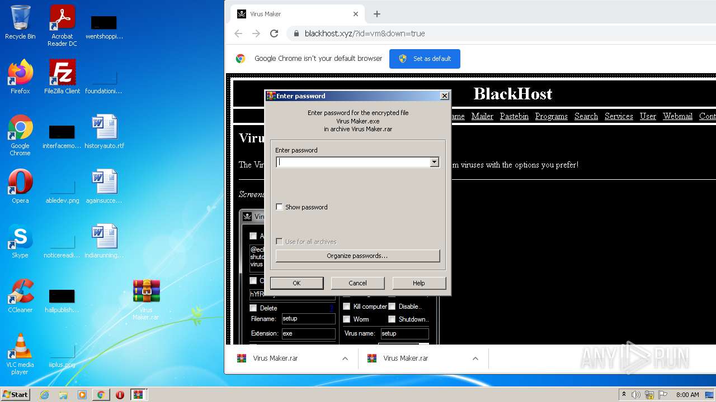The height and width of the screenshot is (402, 716).
Task: Close the Virus Maker browser tab
Action: [x=356, y=14]
